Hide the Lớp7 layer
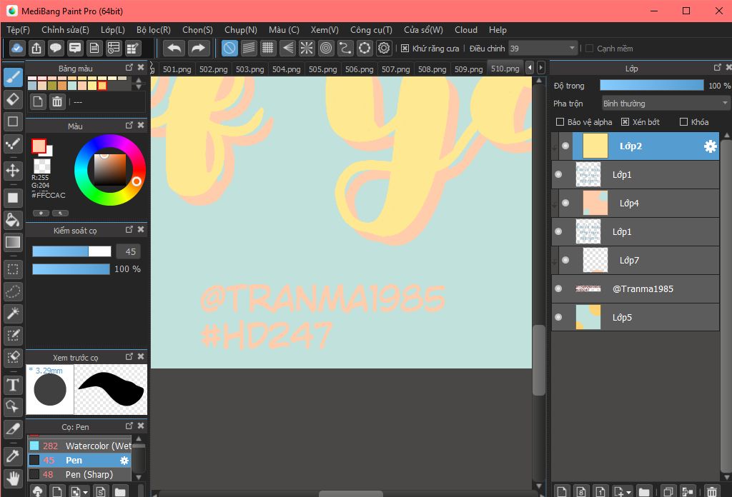The image size is (732, 497). coord(565,260)
